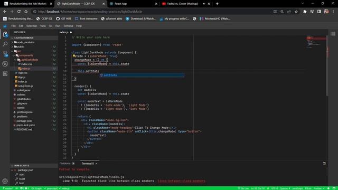This screenshot has width=338, height=190.
Task: Click the zoom magnifier icon in address bar
Action: (x=282, y=12)
